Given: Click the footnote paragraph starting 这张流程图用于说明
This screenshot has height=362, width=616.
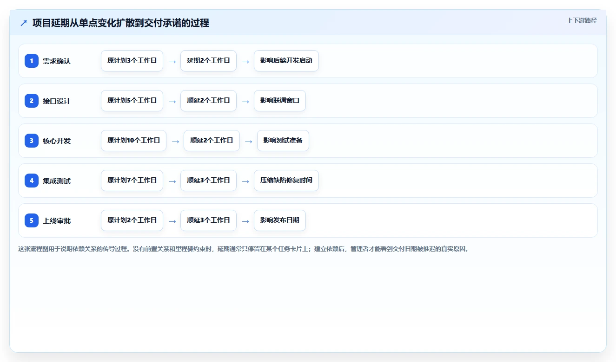Looking at the screenshot, I should tap(244, 249).
